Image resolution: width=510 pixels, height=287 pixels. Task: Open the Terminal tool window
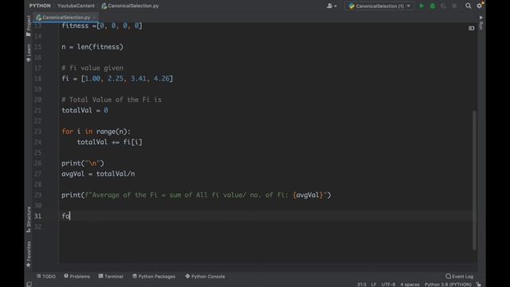point(111,277)
